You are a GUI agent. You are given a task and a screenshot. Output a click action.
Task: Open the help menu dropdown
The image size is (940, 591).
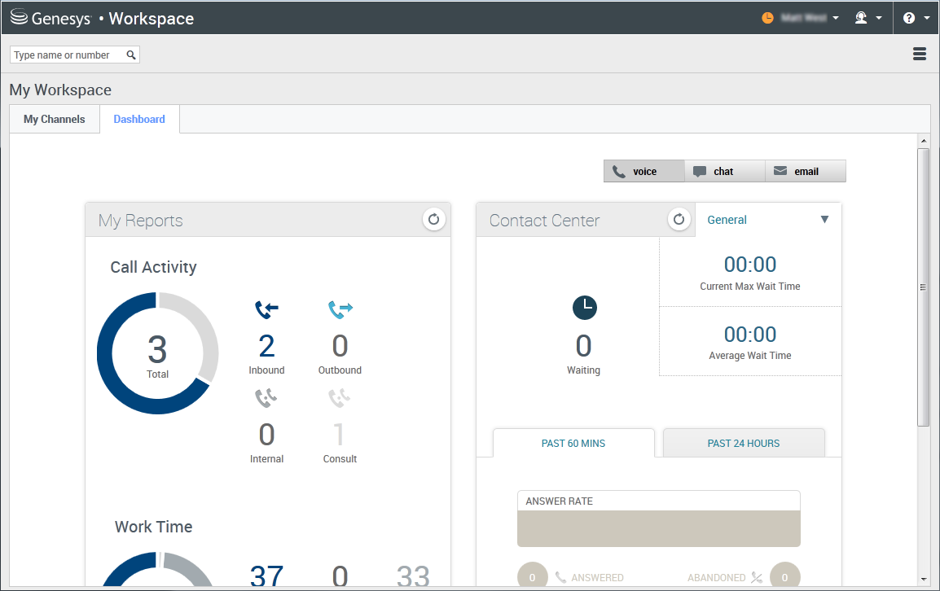pos(916,18)
